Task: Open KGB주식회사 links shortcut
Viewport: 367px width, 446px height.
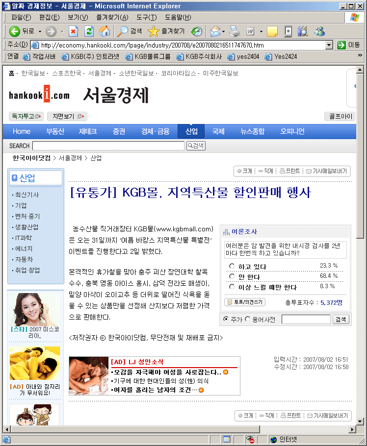Action: tap(199, 56)
